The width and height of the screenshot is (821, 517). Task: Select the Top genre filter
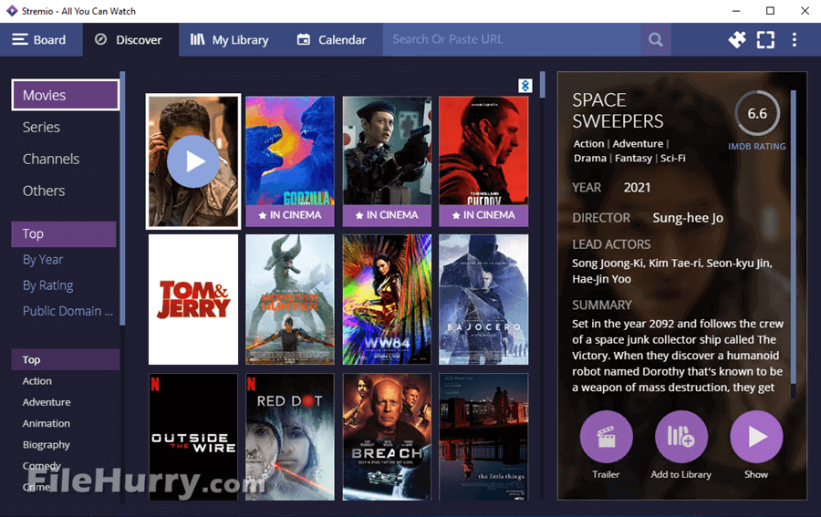[66, 359]
